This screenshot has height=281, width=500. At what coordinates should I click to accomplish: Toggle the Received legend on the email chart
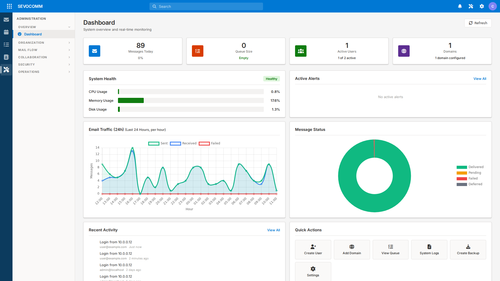coord(183,143)
